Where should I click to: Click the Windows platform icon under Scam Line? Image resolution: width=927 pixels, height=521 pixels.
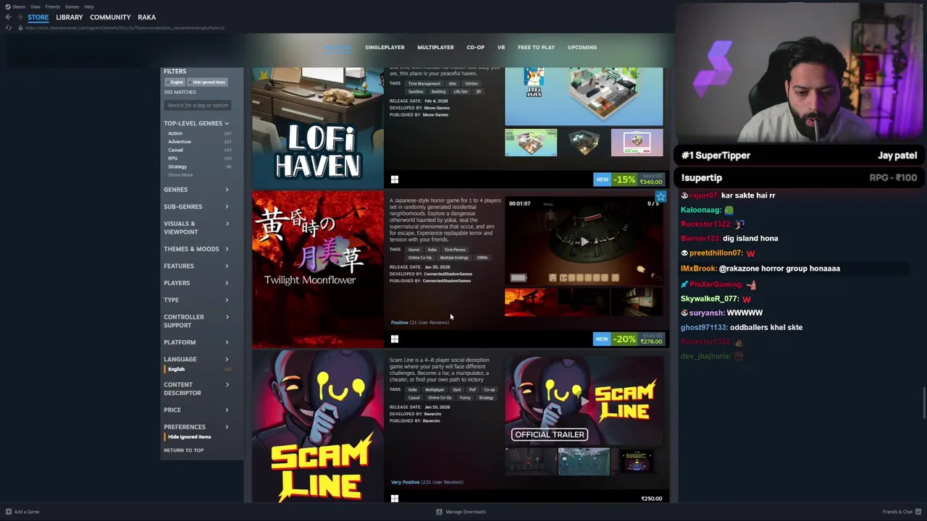click(x=394, y=499)
